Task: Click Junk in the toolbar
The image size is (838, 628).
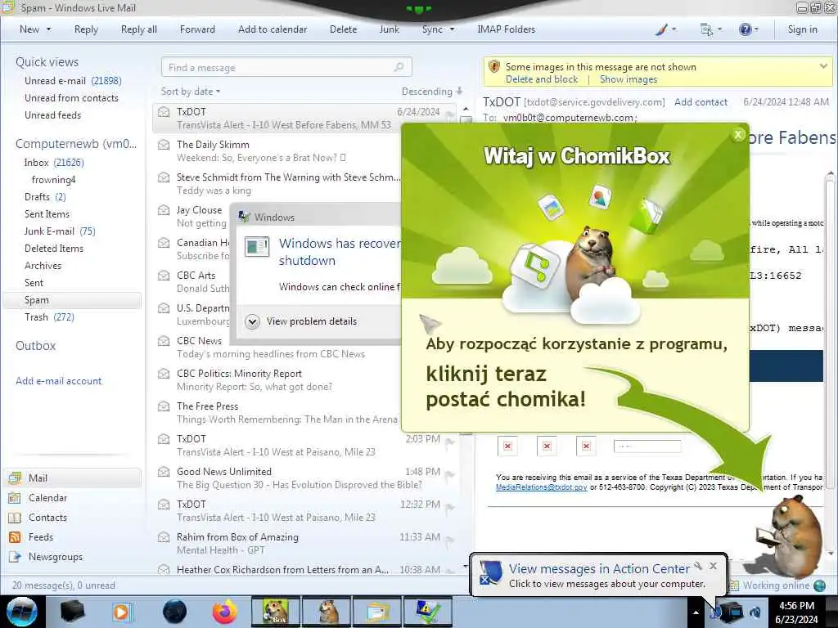Action: 389,29
